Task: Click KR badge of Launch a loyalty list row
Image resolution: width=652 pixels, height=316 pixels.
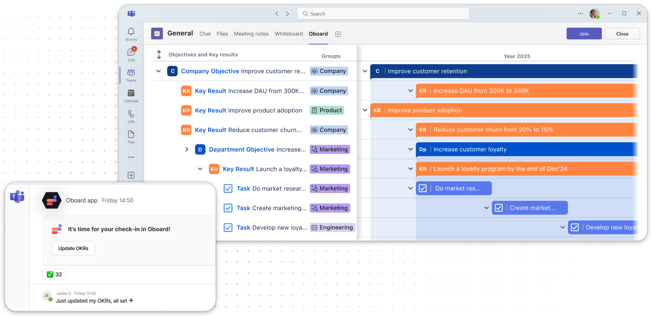Action: click(x=214, y=169)
